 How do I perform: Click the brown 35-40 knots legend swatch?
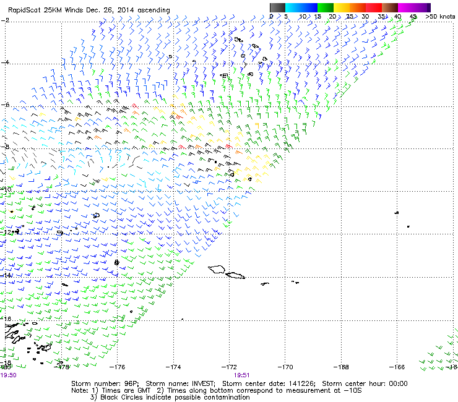click(390, 7)
